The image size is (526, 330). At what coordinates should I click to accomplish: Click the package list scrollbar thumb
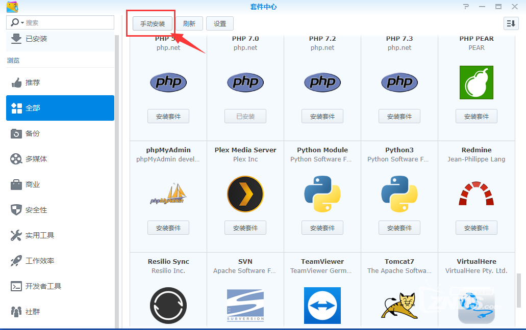click(519, 290)
